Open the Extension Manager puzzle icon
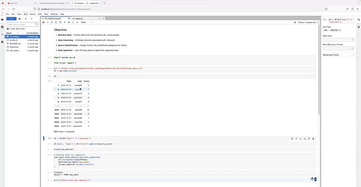 click(2, 42)
